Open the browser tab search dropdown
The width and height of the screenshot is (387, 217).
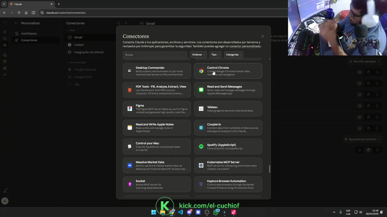(x=4, y=4)
